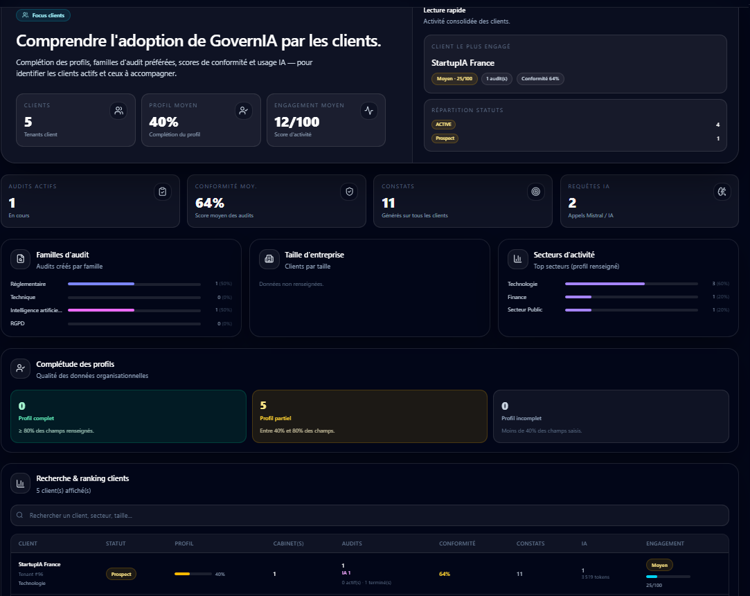Viewport: 750px width, 596px height.
Task: Click the Finance sector progress bar
Action: (x=632, y=297)
